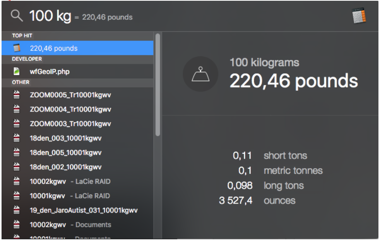Click the file icon beside 19_den_JaroAutist_031_10001kgwv
This screenshot has width=380, height=242.
pyautogui.click(x=17, y=210)
